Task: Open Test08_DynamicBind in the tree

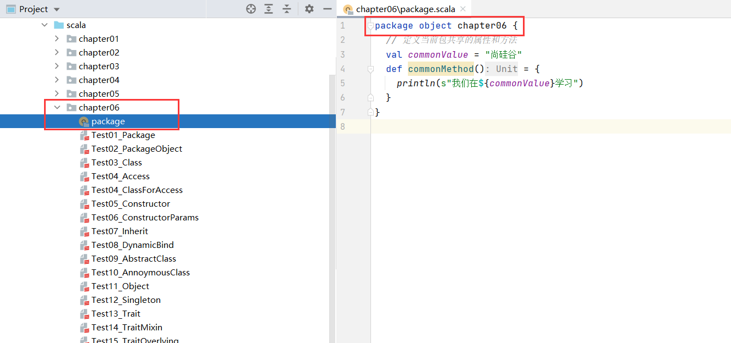Action: pyautogui.click(x=132, y=245)
